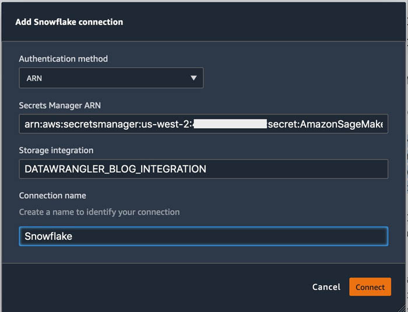Screen dimensions: 408x312
Task: Click the Add Snowflake connection title
Action: 69,22
